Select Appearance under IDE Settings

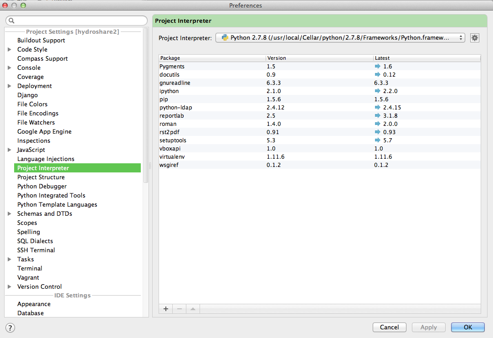pyautogui.click(x=34, y=304)
